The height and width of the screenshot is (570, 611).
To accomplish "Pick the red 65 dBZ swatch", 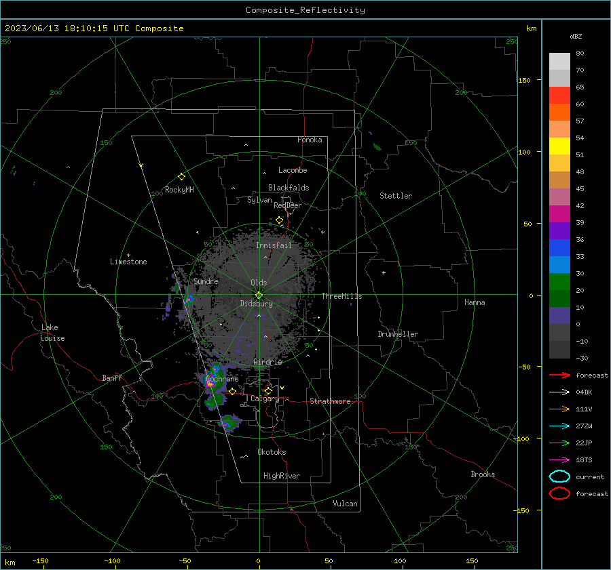I will pos(559,96).
